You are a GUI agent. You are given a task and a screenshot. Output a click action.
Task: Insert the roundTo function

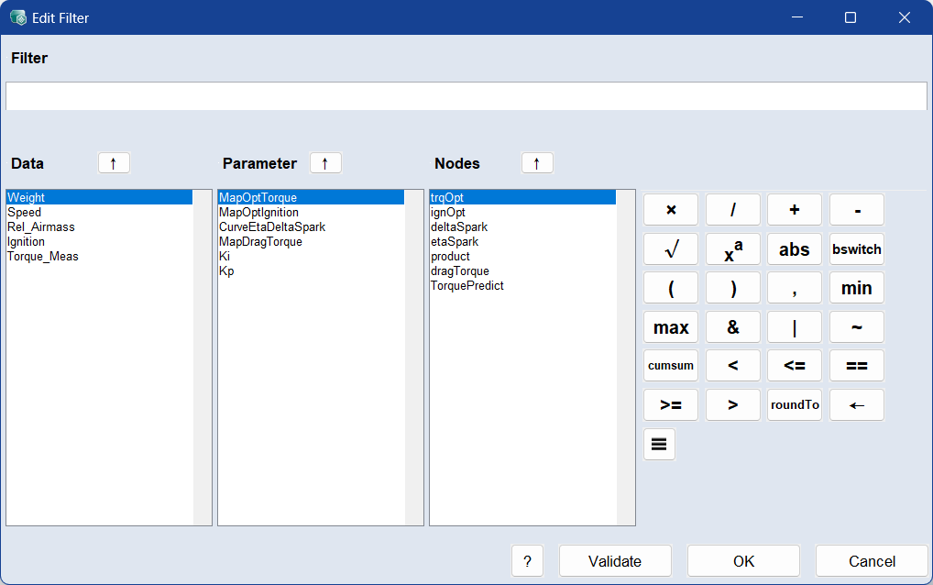(795, 404)
